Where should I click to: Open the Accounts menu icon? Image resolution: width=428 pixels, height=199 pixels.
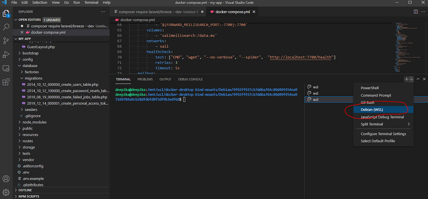coord(6,179)
